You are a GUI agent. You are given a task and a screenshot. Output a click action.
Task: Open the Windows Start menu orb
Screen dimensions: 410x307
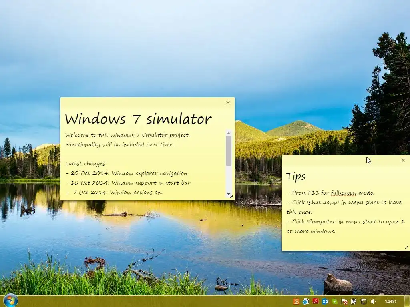tap(10, 301)
